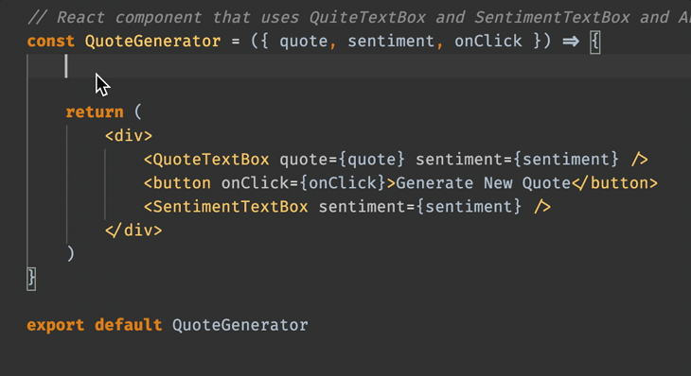Click the default keyword in export statement

click(x=128, y=325)
